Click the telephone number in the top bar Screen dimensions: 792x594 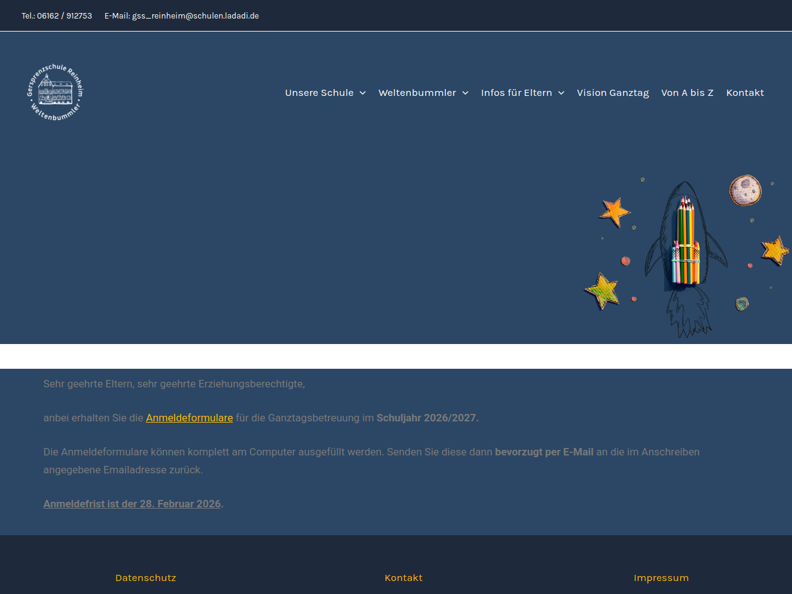[64, 15]
